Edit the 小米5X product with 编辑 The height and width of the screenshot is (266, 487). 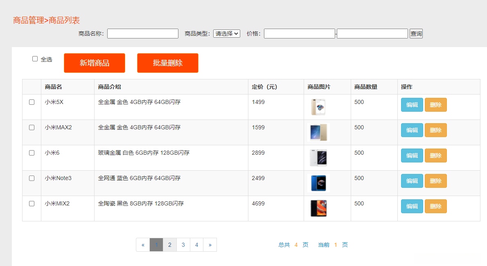(412, 105)
